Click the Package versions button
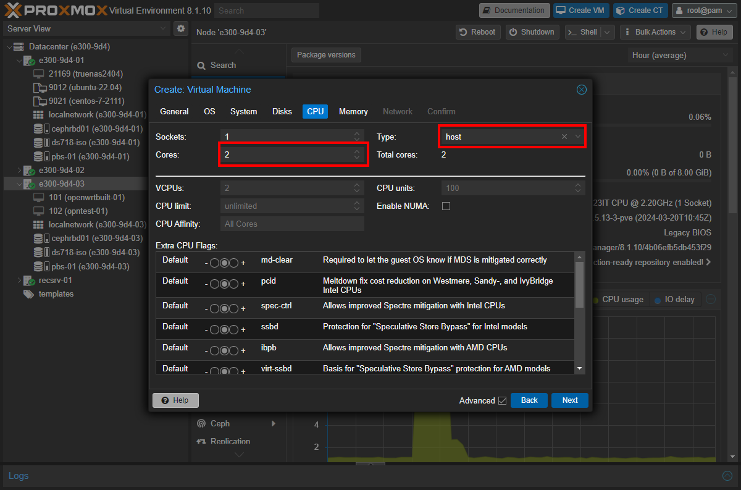Viewport: 741px width, 490px height. click(x=326, y=55)
